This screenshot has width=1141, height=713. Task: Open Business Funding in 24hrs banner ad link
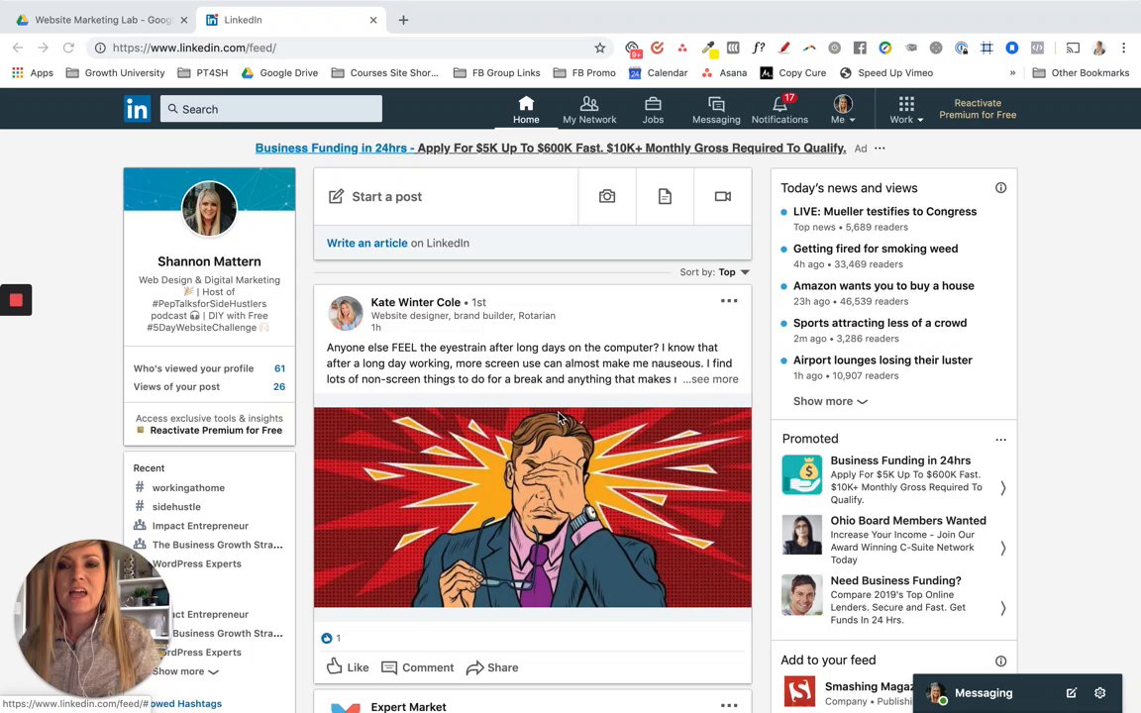click(550, 148)
